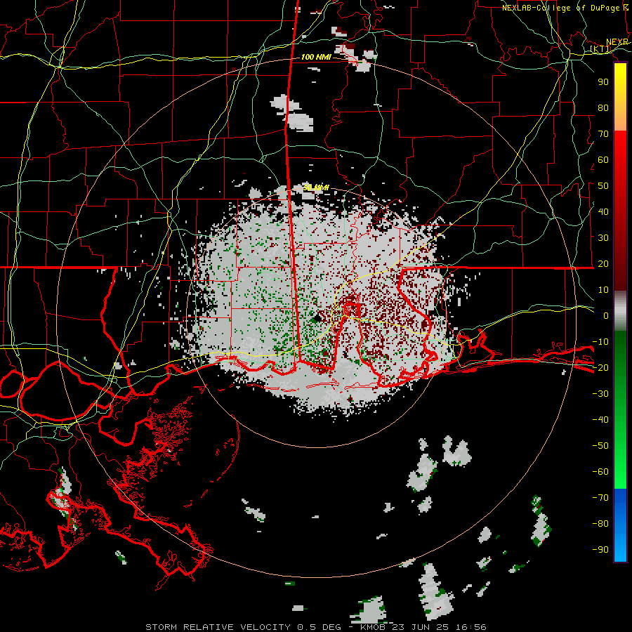Click the '-90' value on the velocity scale
632x632 pixels.
[x=600, y=550]
